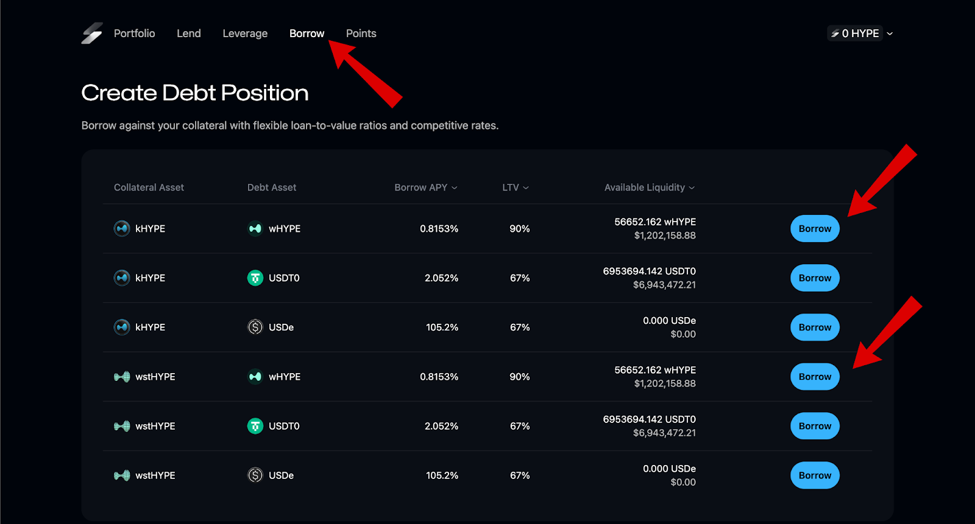Open the 0 HYPE wallet dropdown

860,33
